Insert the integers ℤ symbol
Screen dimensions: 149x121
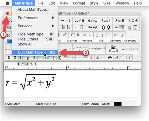pyautogui.click(x=15, y=58)
